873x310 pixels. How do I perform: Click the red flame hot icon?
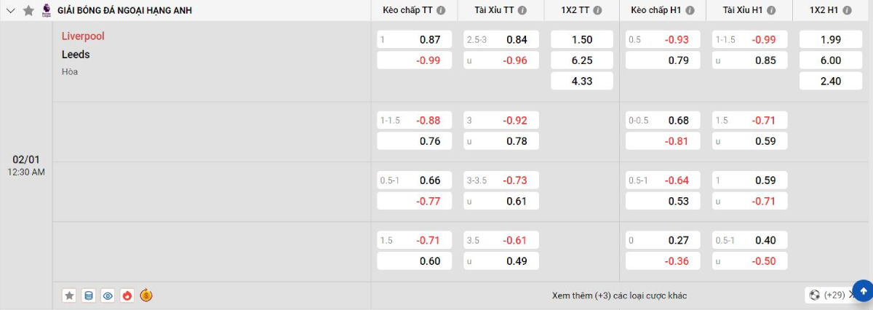point(127,295)
